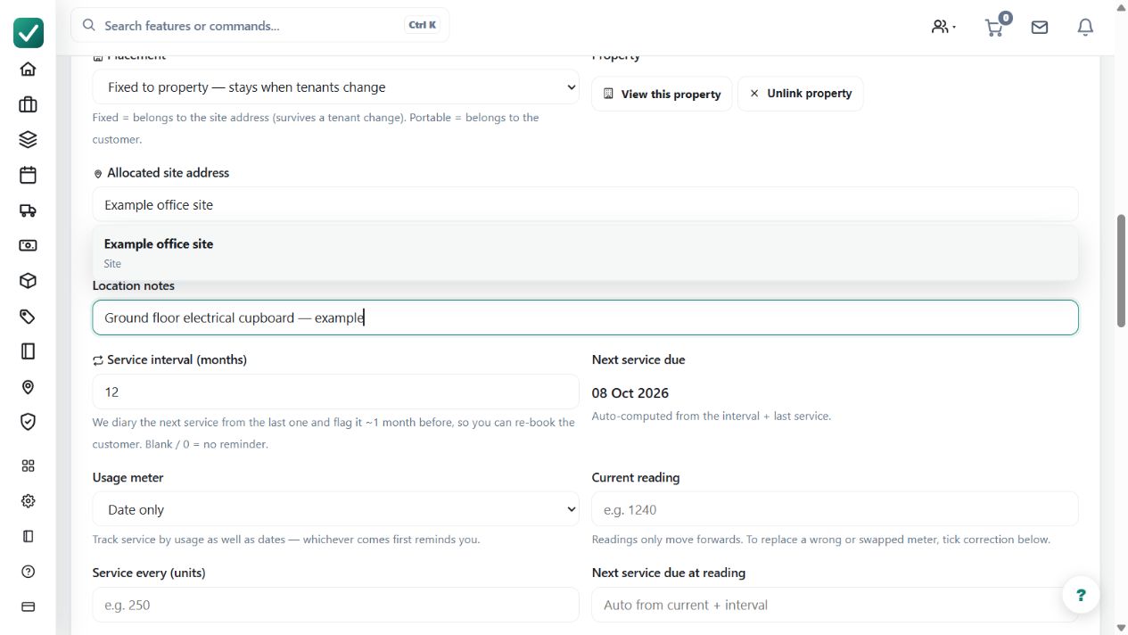Open the question mark help icon in sidebar
The image size is (1128, 635).
pyautogui.click(x=28, y=572)
